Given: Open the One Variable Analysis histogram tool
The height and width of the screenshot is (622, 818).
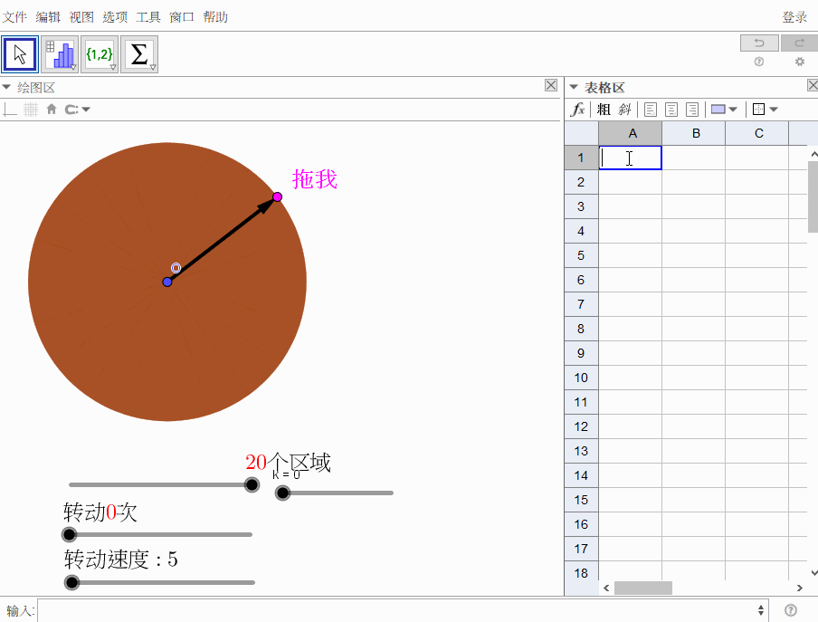Looking at the screenshot, I should pos(60,54).
